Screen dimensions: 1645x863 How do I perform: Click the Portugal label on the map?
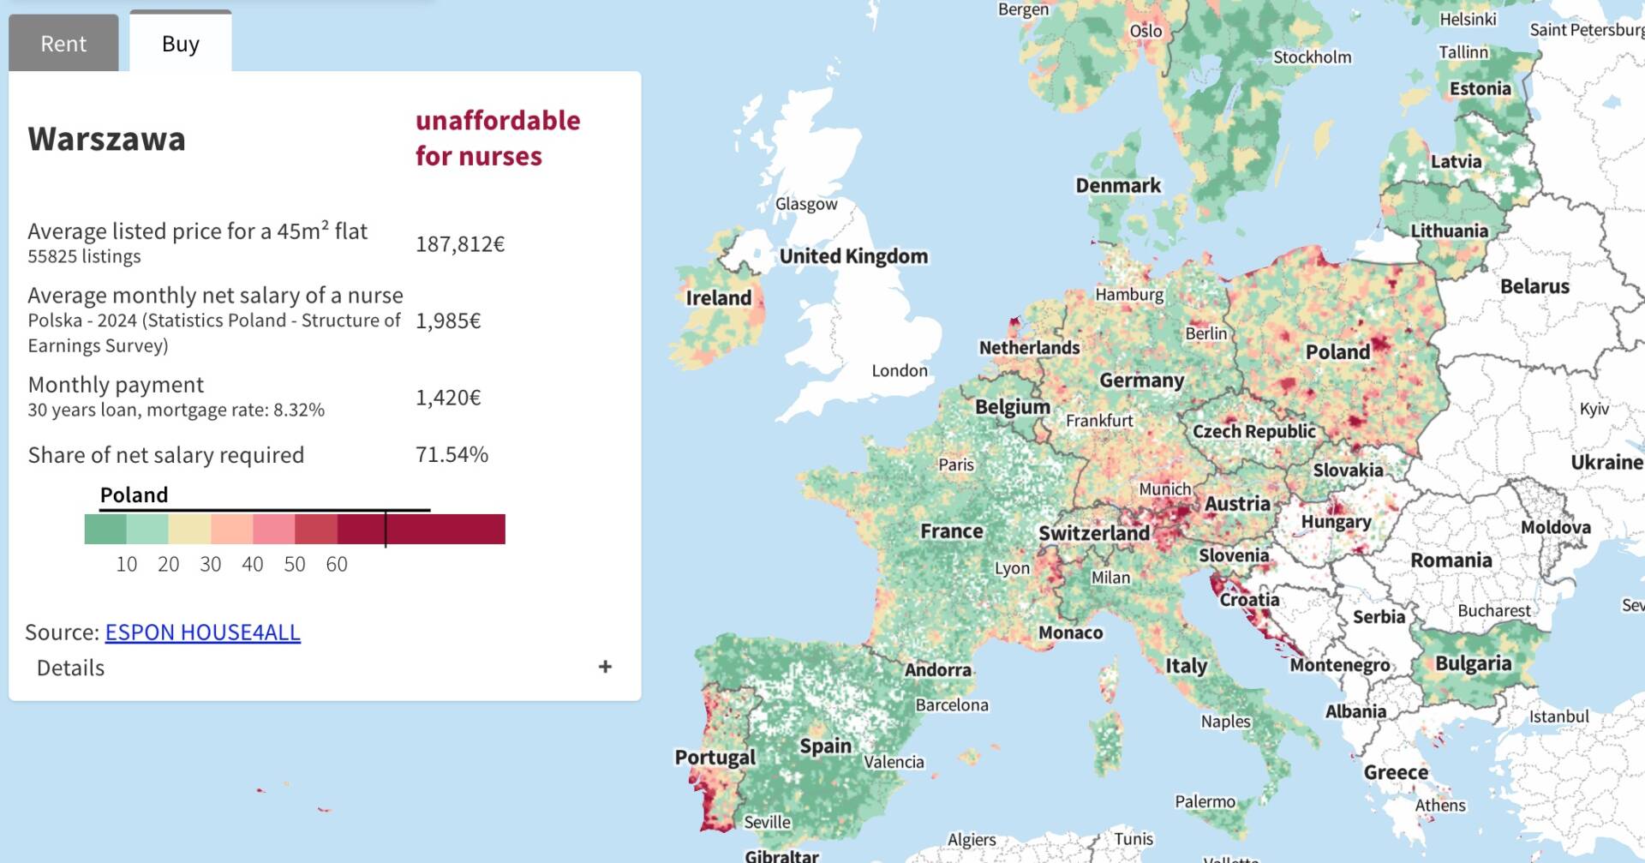click(x=715, y=758)
